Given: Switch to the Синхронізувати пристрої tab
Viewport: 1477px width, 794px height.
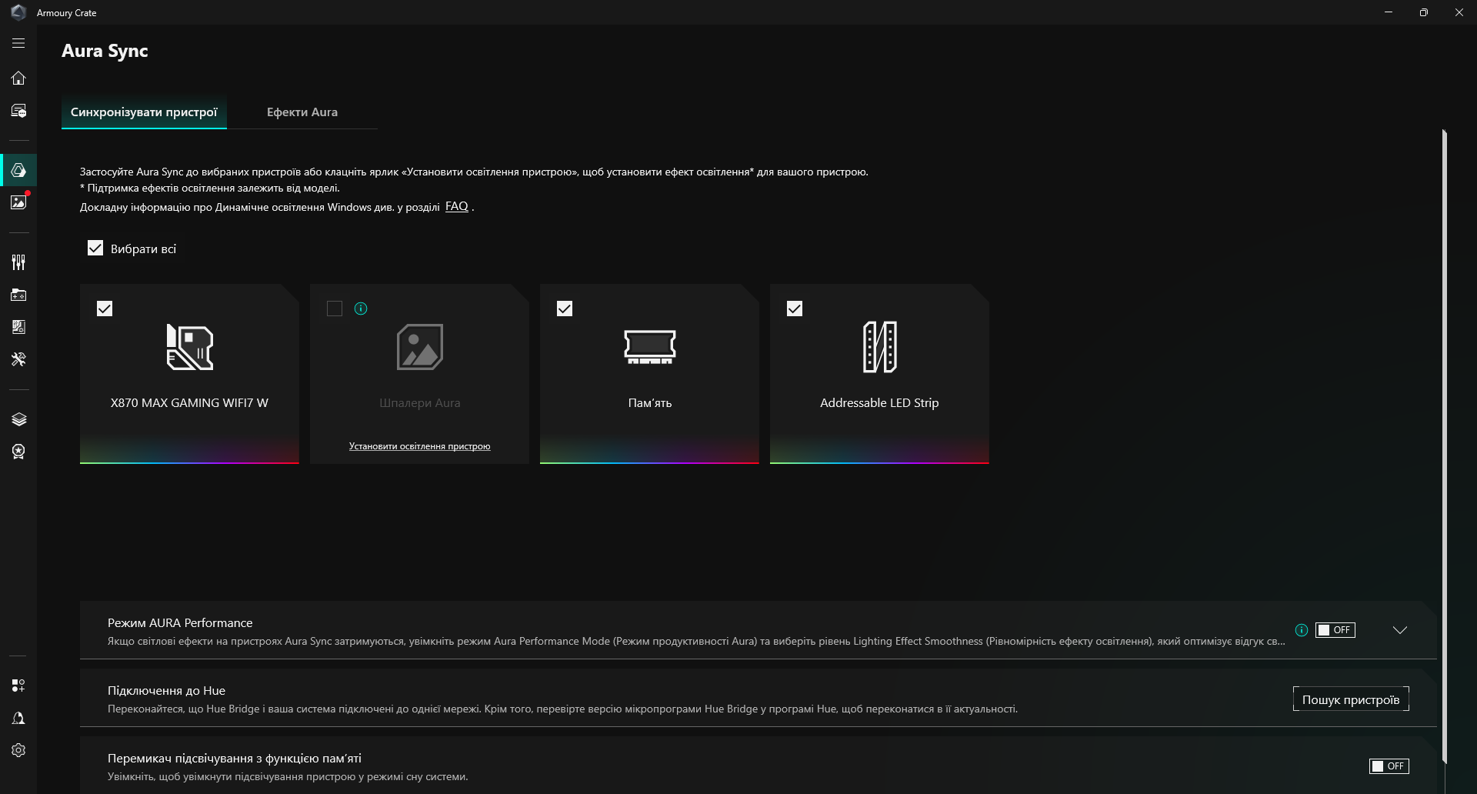Looking at the screenshot, I should (x=144, y=112).
